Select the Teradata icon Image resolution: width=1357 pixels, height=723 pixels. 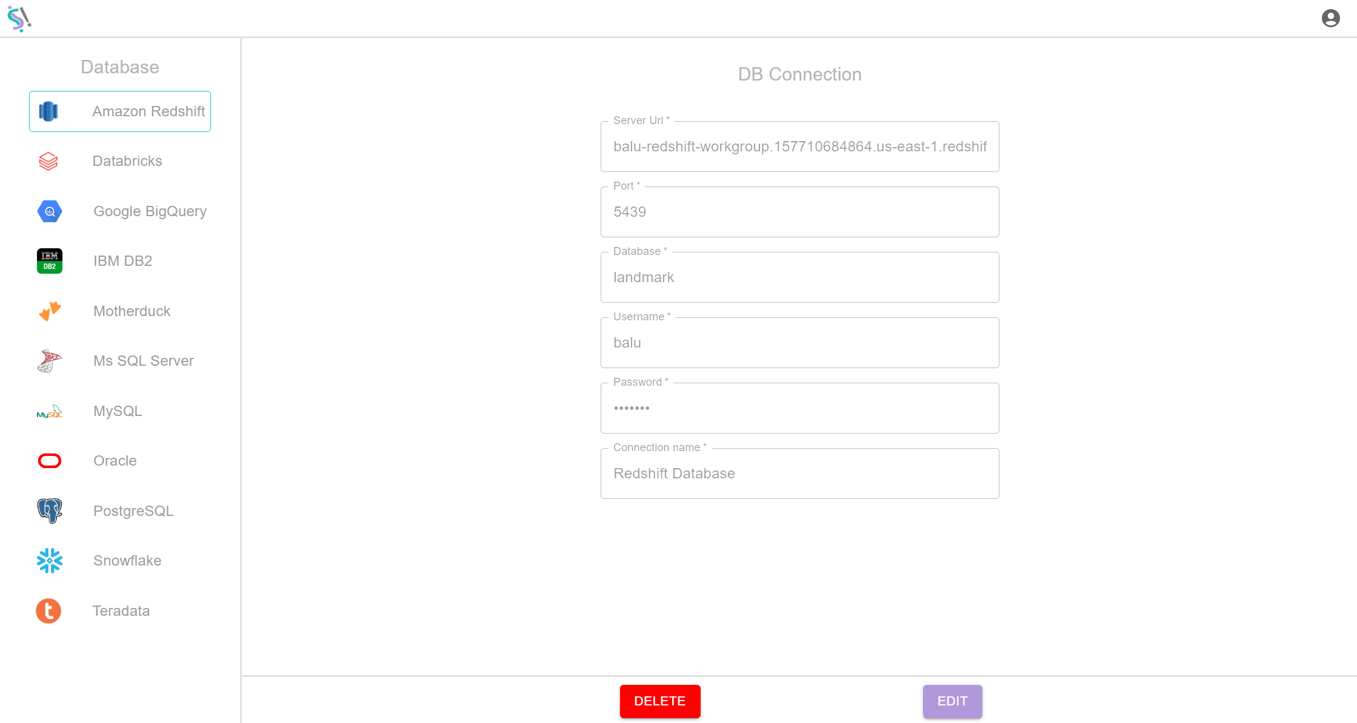tap(49, 610)
